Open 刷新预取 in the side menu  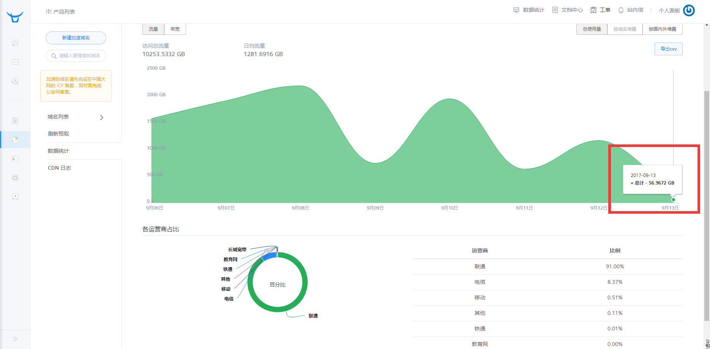point(58,134)
